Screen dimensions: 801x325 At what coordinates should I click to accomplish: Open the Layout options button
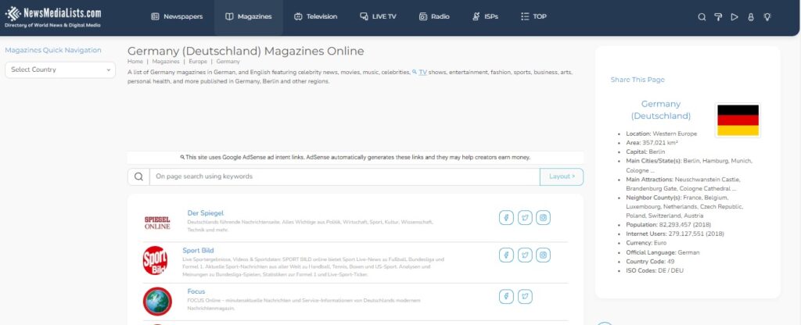[562, 177]
